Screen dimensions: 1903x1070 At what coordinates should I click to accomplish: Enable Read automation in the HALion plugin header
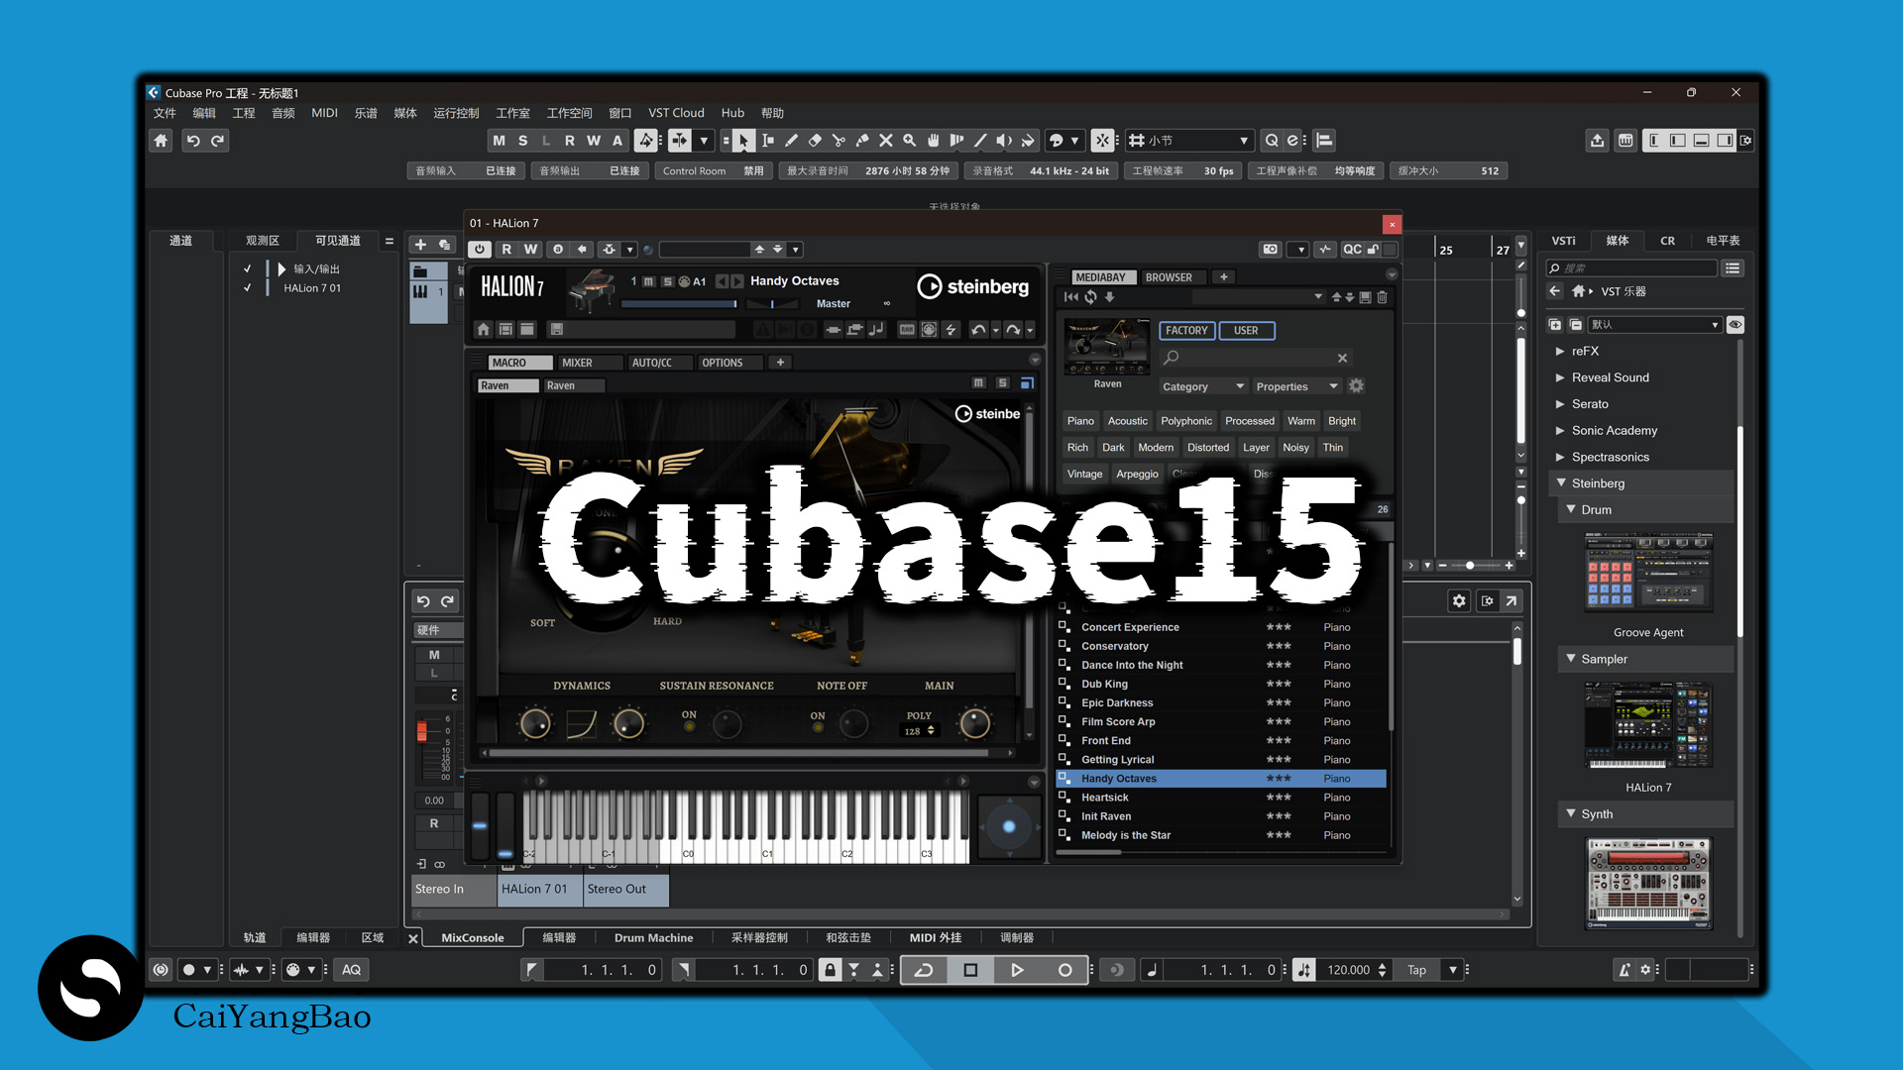[x=507, y=249]
